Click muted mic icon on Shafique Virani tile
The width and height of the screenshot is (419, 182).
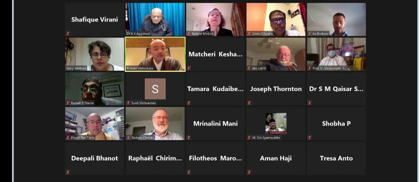tap(68, 33)
